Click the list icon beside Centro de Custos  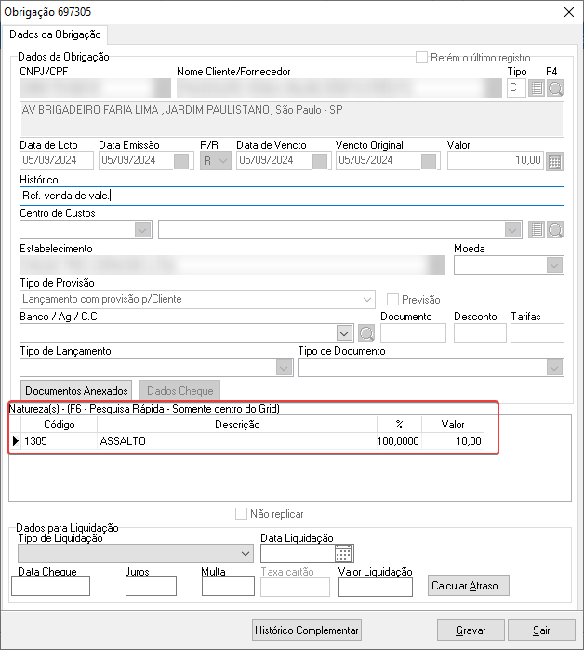[537, 230]
